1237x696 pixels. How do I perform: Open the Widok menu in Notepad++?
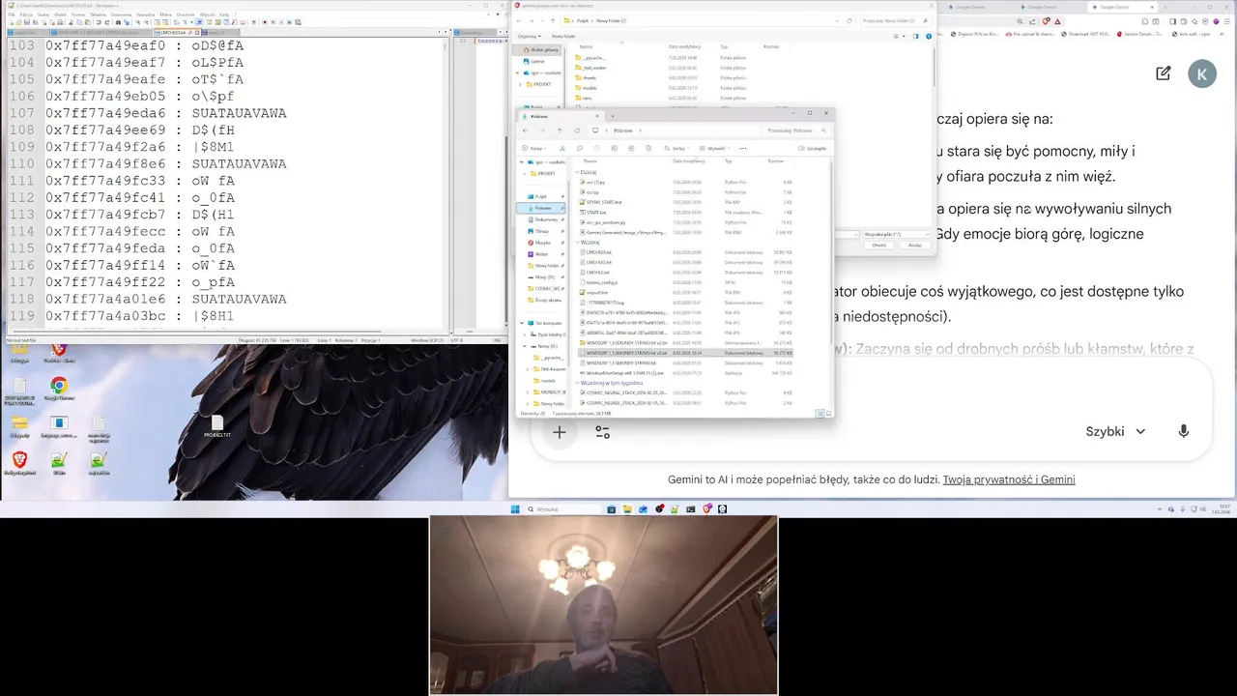60,14
